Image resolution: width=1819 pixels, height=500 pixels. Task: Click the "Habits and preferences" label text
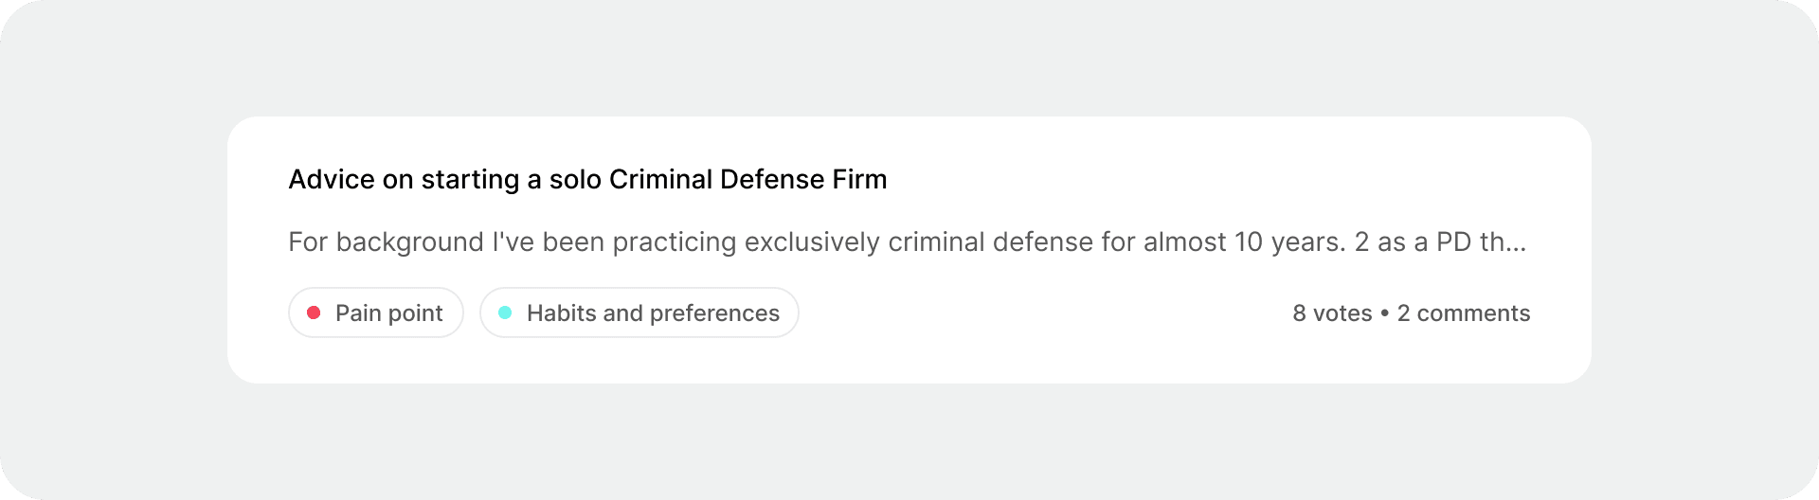pyautogui.click(x=653, y=313)
